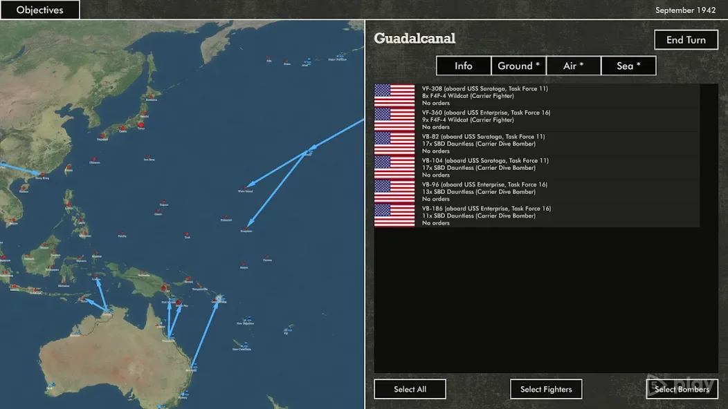This screenshot has width=728, height=409.
Task: Open the Objectives panel
Action: [x=39, y=10]
